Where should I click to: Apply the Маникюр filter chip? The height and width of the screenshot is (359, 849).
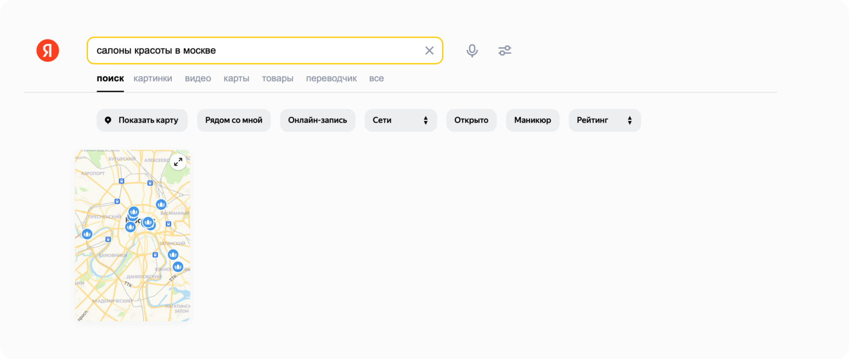[532, 120]
